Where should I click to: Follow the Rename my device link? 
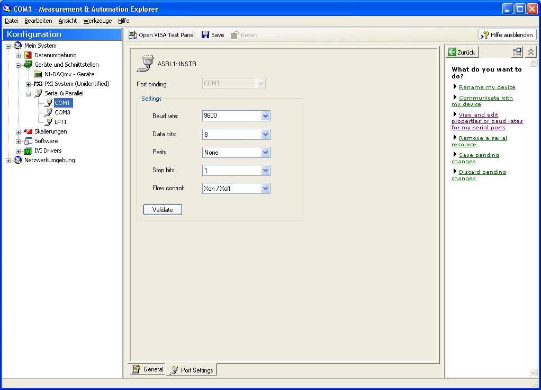tap(487, 87)
